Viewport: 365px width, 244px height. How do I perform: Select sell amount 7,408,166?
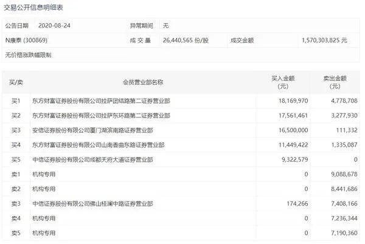click(x=344, y=204)
